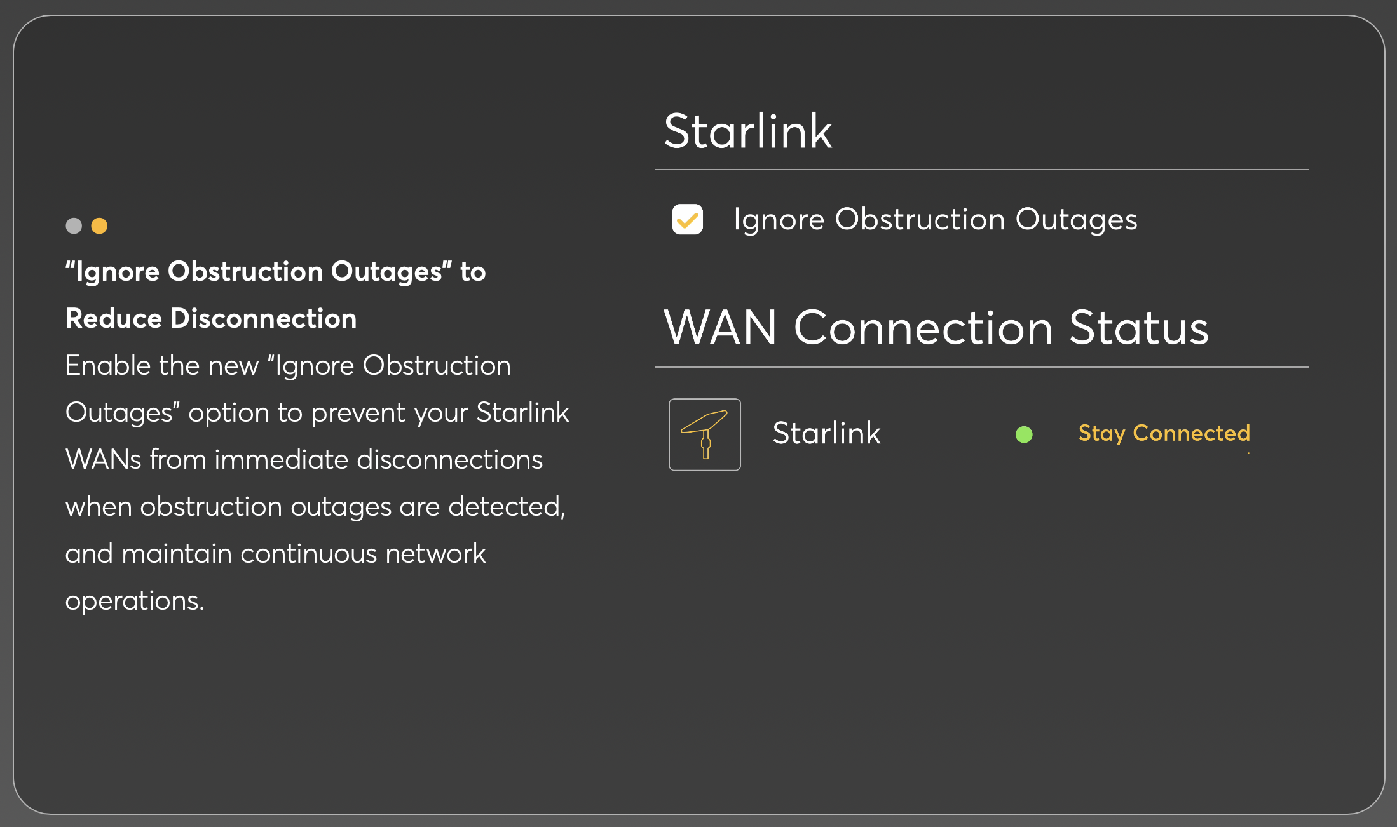Image resolution: width=1397 pixels, height=827 pixels.
Task: Toggle the Ignore Obstruction Outages checkbox
Action: 688,219
